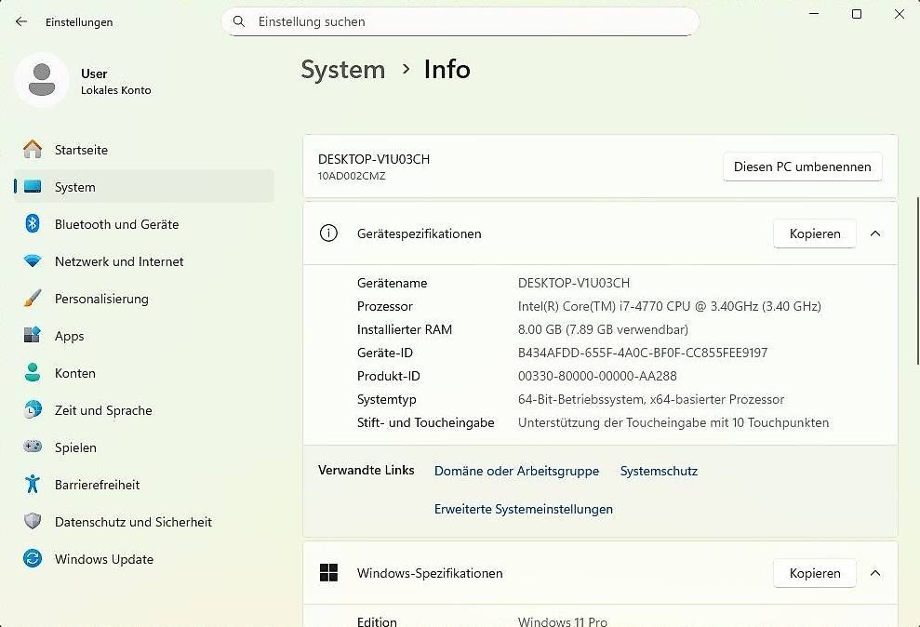This screenshot has width=920, height=627.
Task: Collapse the Windows-Spezifikationen section chevron
Action: pos(875,573)
